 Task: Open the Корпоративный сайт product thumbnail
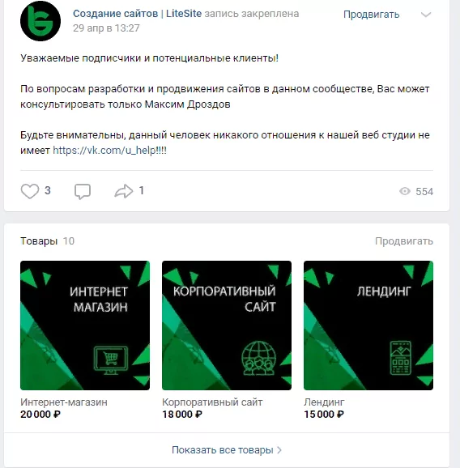(227, 325)
